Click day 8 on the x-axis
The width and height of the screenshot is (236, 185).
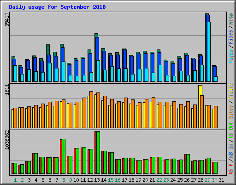[64, 180]
